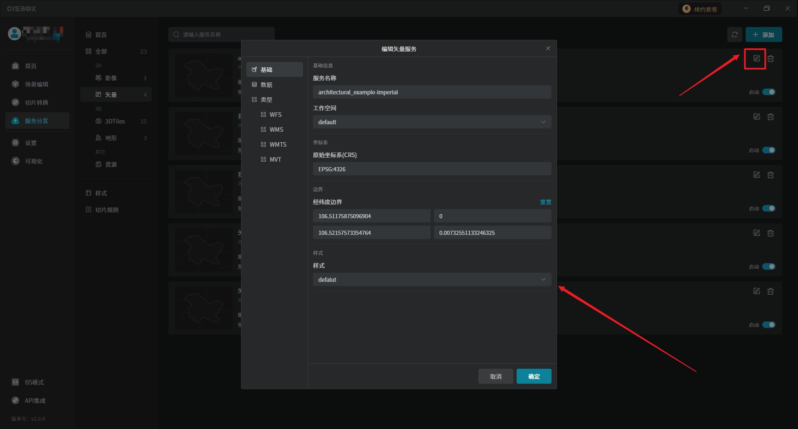The width and height of the screenshot is (798, 429).
Task: Select the WMTS type entry
Action: point(278,145)
